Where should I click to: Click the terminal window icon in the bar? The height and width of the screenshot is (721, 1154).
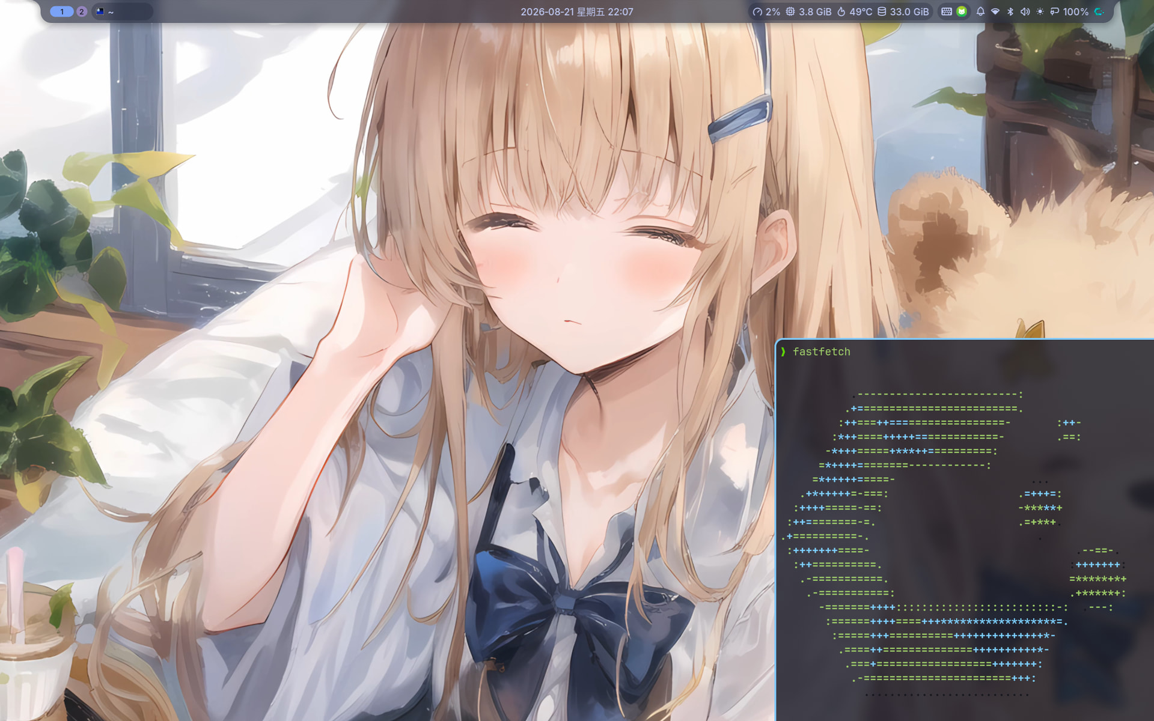[x=100, y=11]
